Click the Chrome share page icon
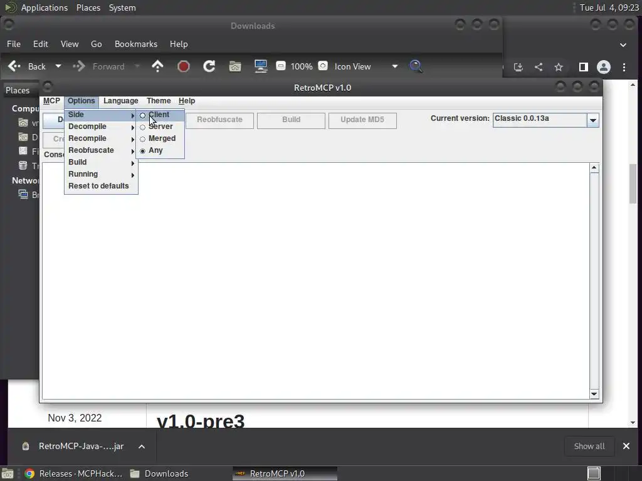642x481 pixels. [x=539, y=67]
